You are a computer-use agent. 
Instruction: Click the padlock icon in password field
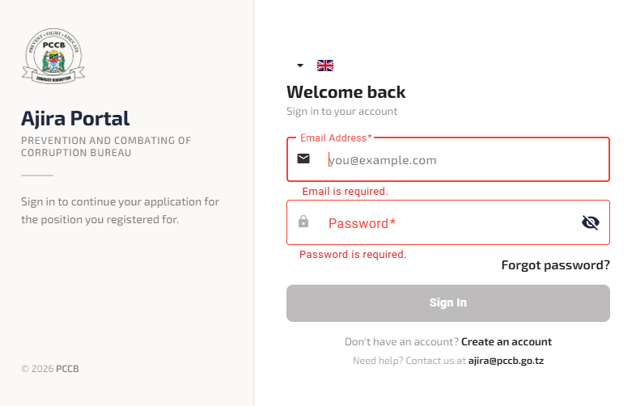click(303, 222)
